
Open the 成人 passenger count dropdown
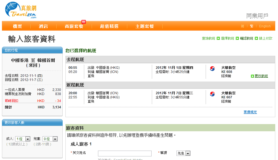23,139
